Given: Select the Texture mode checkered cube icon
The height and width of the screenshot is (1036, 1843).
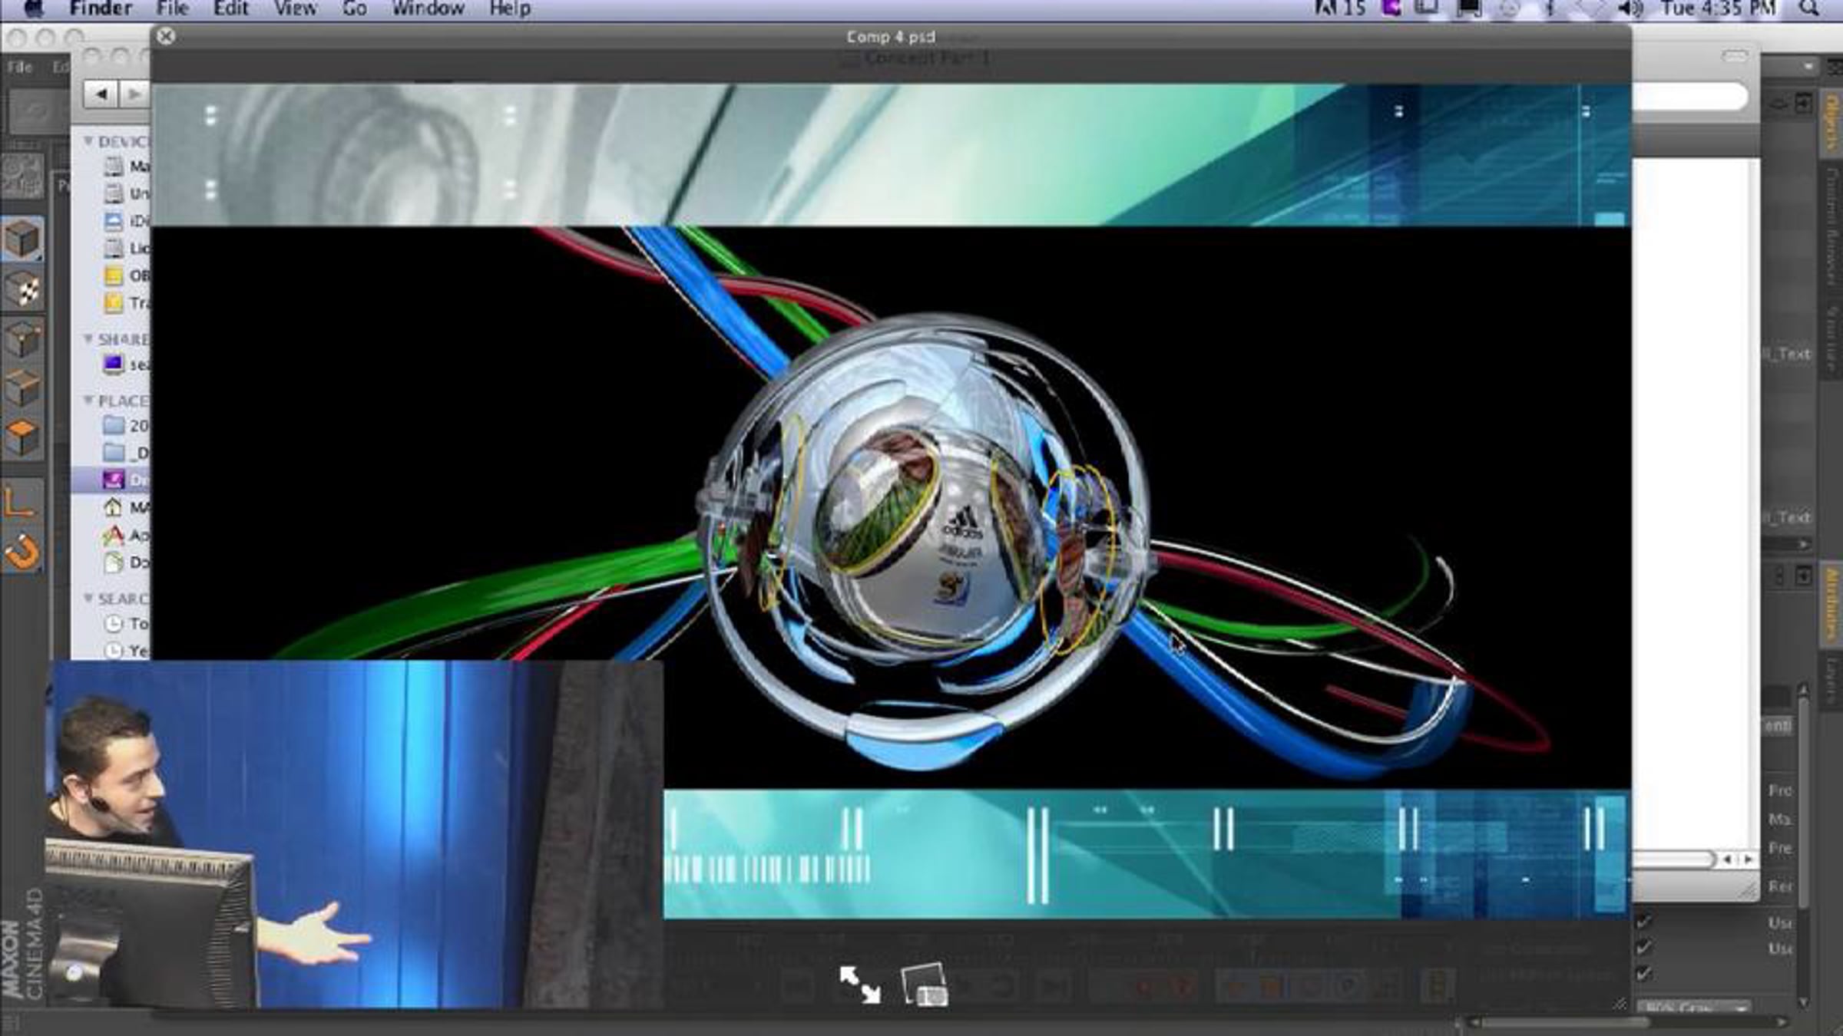Looking at the screenshot, I should coord(22,289).
